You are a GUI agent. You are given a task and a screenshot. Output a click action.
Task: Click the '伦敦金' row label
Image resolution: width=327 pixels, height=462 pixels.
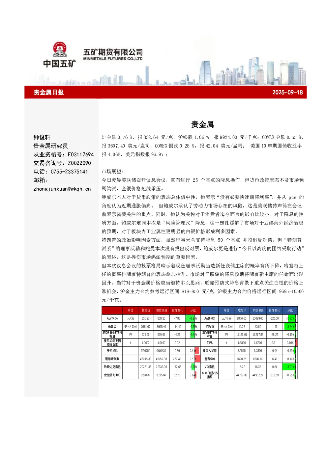tap(112, 327)
